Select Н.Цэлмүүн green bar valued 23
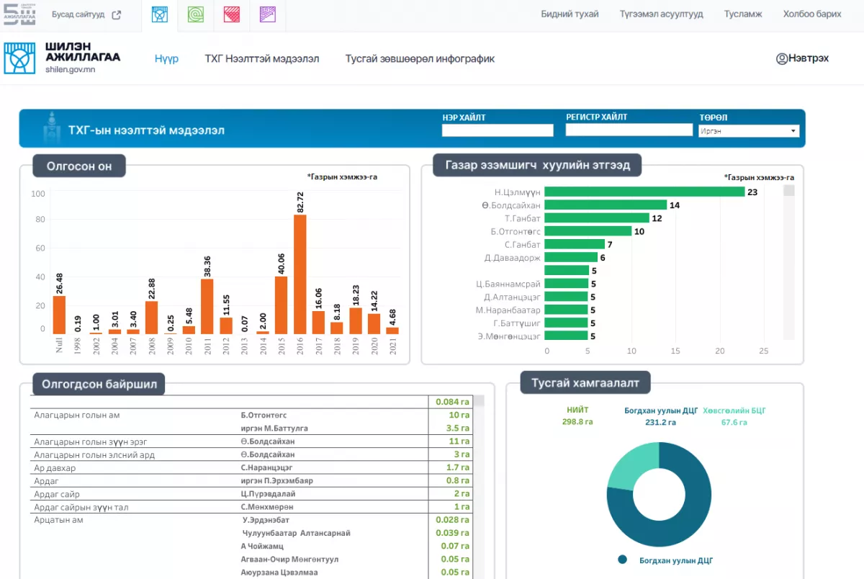The height and width of the screenshot is (579, 864). tap(644, 192)
